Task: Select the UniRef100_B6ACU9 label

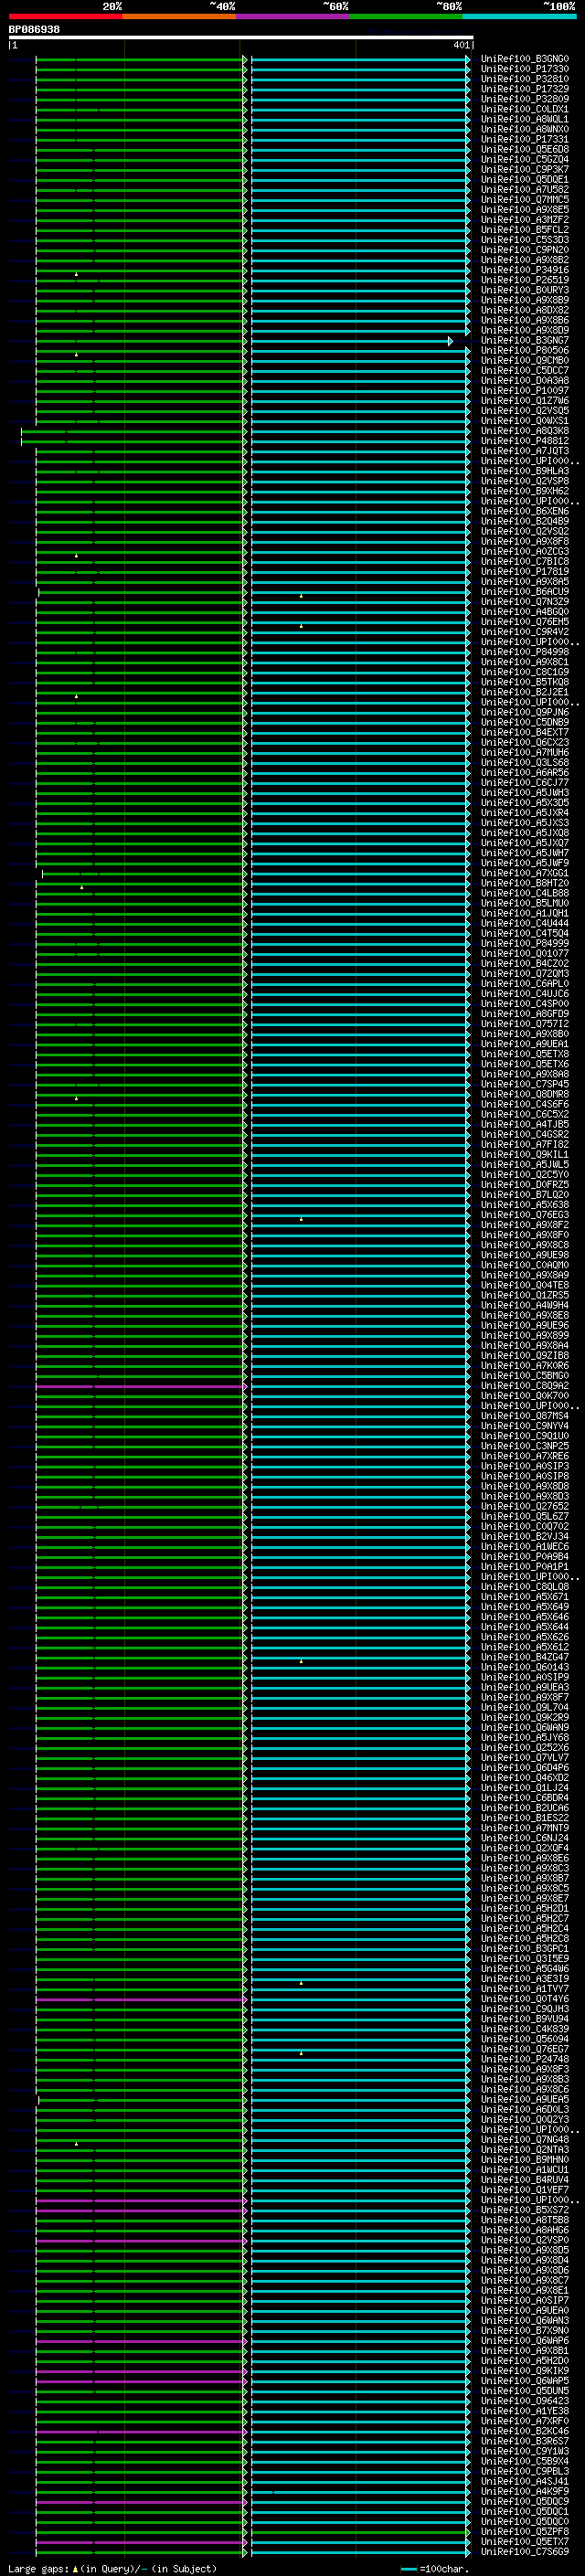Action: click(x=525, y=591)
